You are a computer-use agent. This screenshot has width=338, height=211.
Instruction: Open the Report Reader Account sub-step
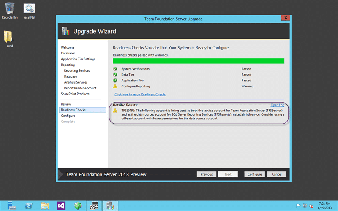click(80, 88)
